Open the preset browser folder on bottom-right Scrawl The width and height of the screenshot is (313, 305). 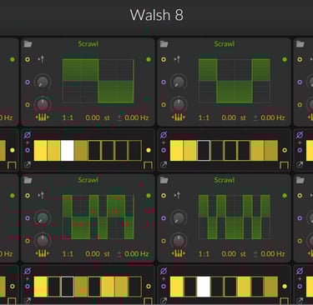[164, 180]
